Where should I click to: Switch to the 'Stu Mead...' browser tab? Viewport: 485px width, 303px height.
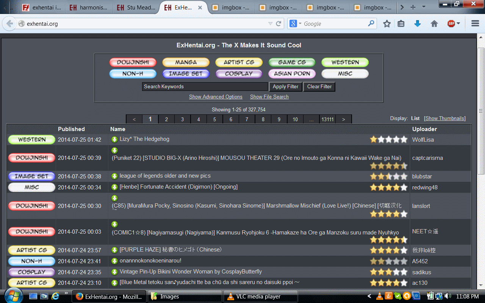(136, 7)
